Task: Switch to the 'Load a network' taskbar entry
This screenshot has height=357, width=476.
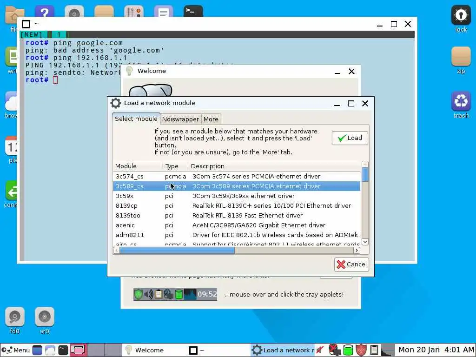Action: point(283,350)
